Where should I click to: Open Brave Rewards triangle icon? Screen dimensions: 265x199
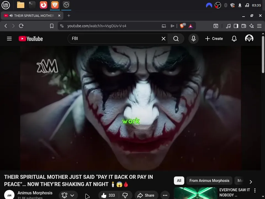[191, 26]
